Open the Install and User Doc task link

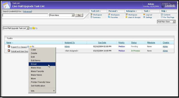pos(20,51)
